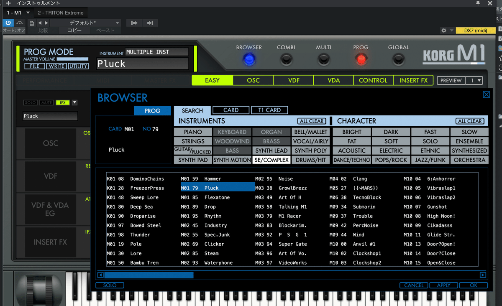Switch to the GLOBAL mode button
502x306 pixels.
click(x=398, y=60)
